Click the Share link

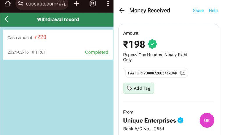pos(198,11)
